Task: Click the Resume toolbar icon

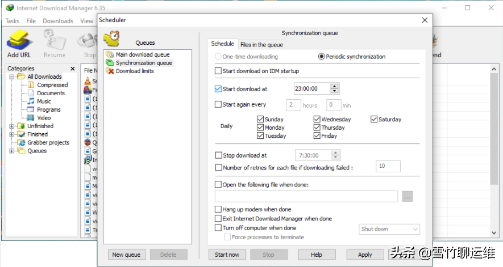Action: click(54, 40)
